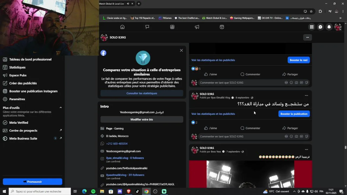Close the compare-your-situation card
This screenshot has height=195, width=347.
point(181,50)
